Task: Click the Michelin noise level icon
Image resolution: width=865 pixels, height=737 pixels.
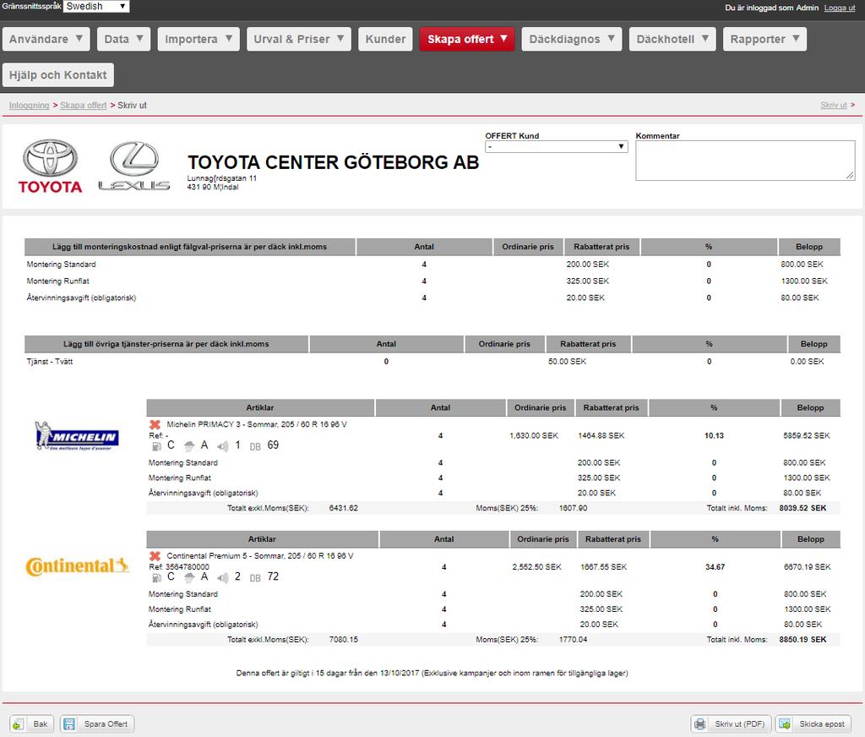Action: click(x=222, y=446)
